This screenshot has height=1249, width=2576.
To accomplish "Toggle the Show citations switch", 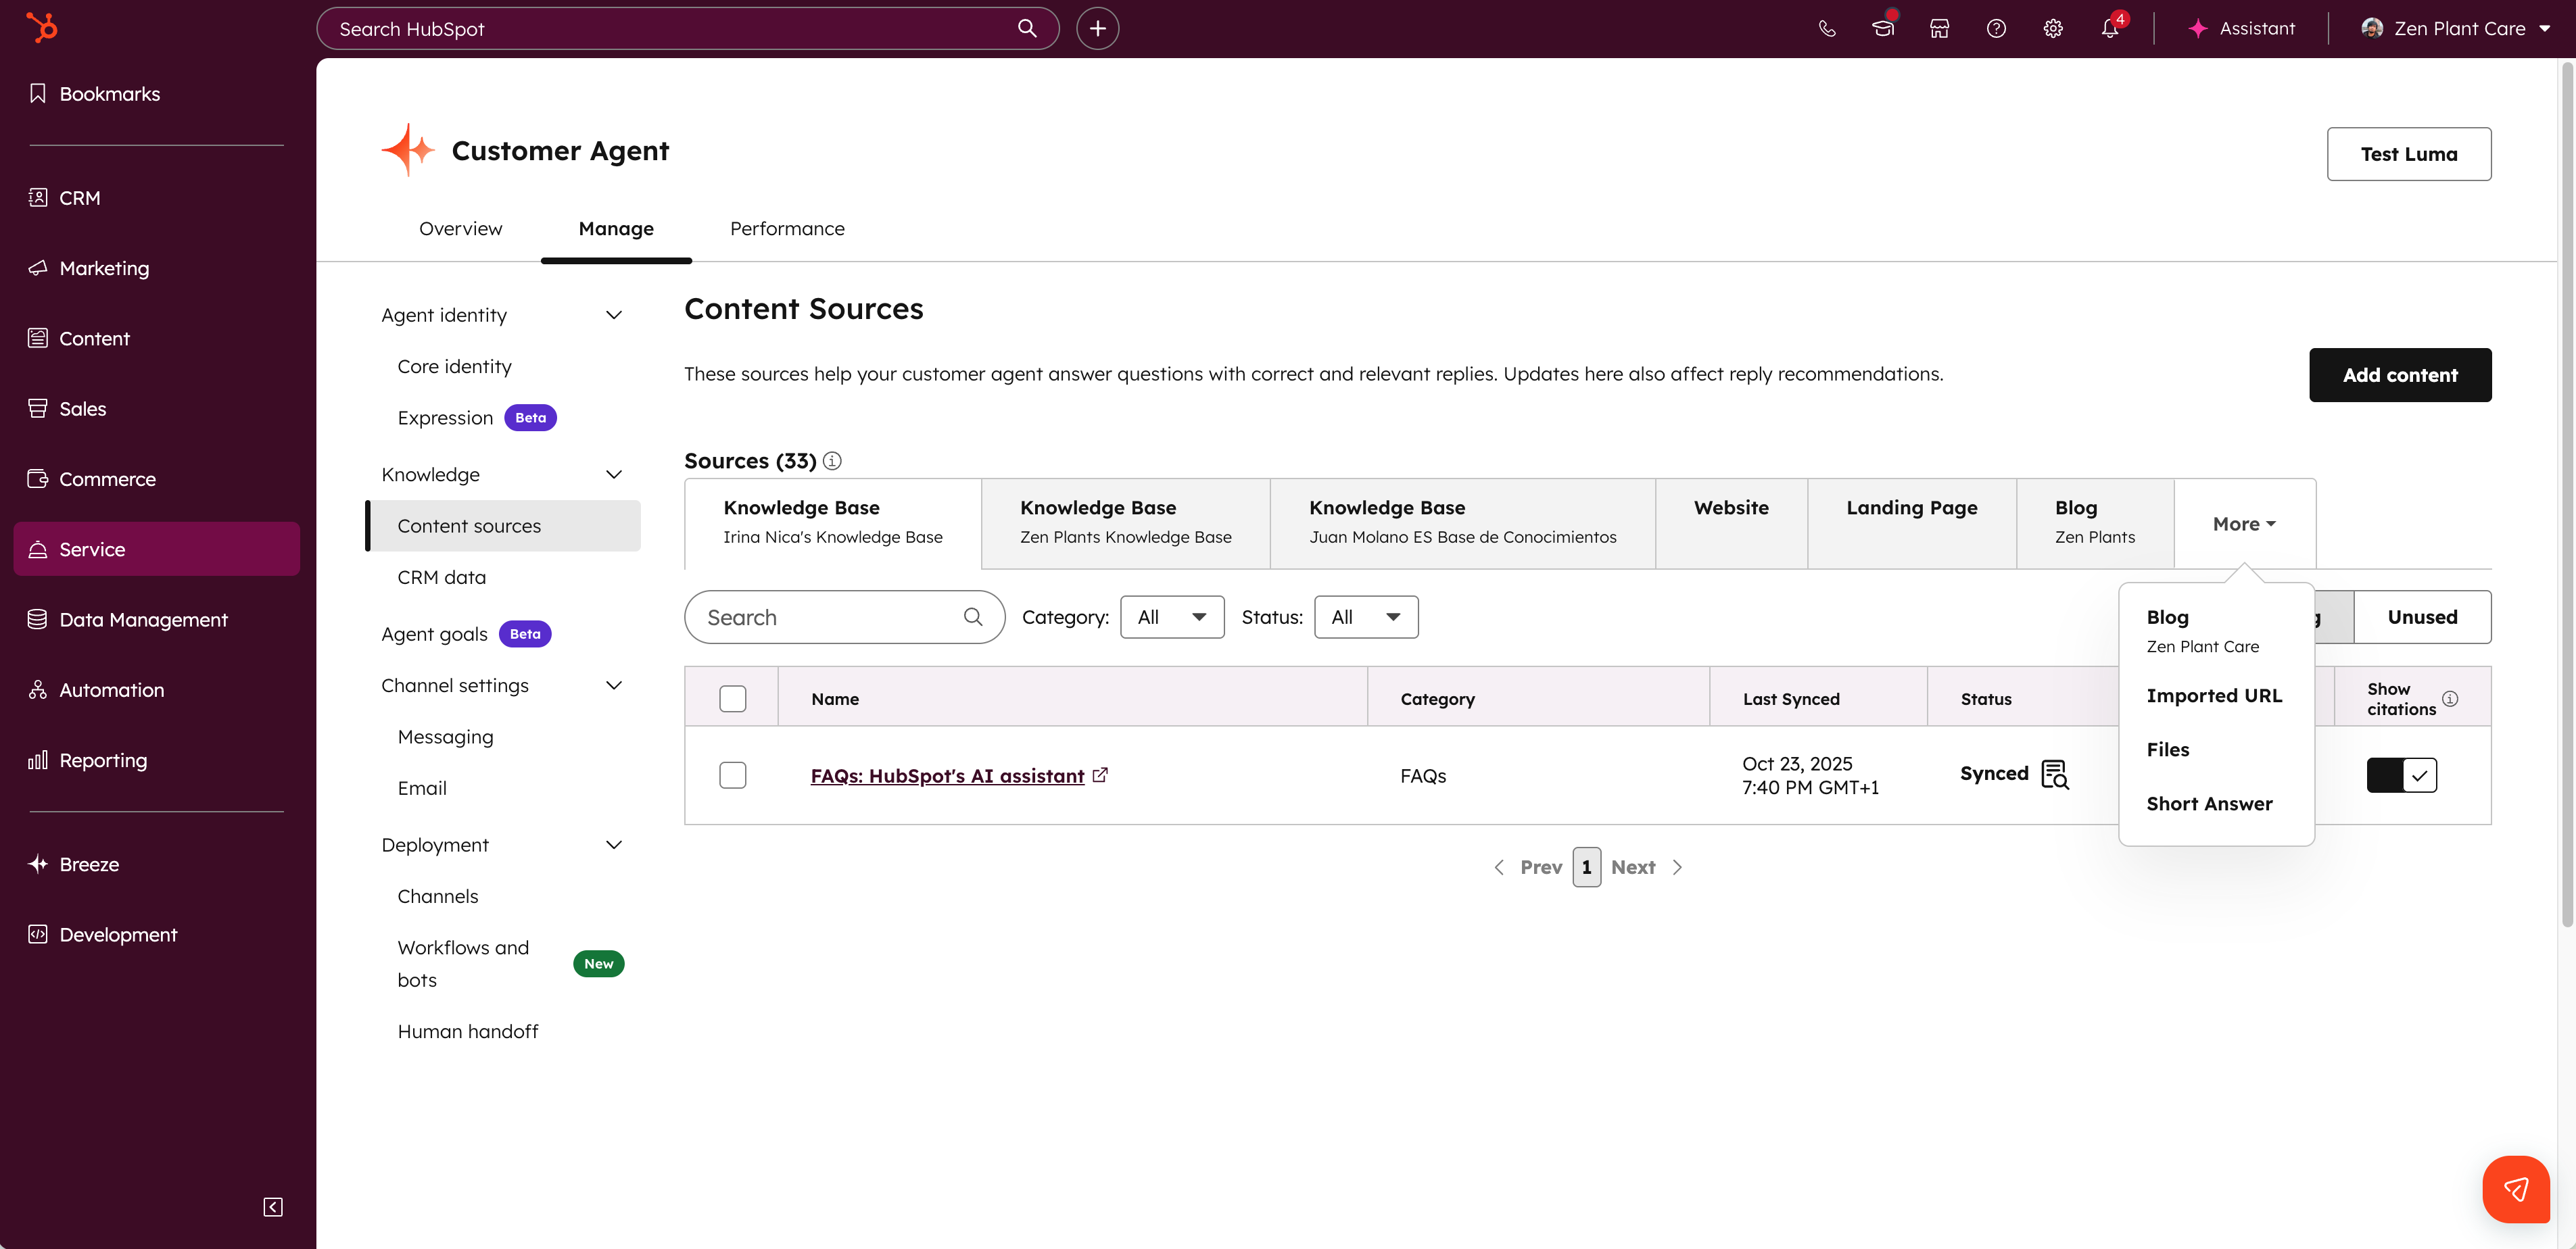I will [x=2401, y=775].
